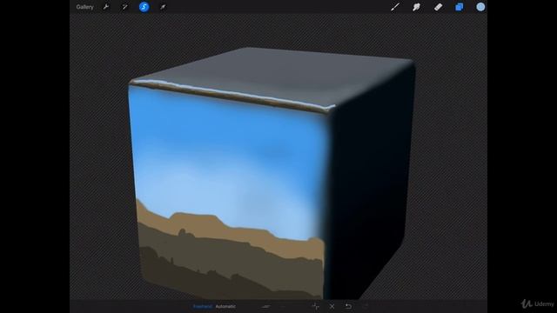Clear the selection with X icon
This screenshot has height=313, width=557.
332,306
